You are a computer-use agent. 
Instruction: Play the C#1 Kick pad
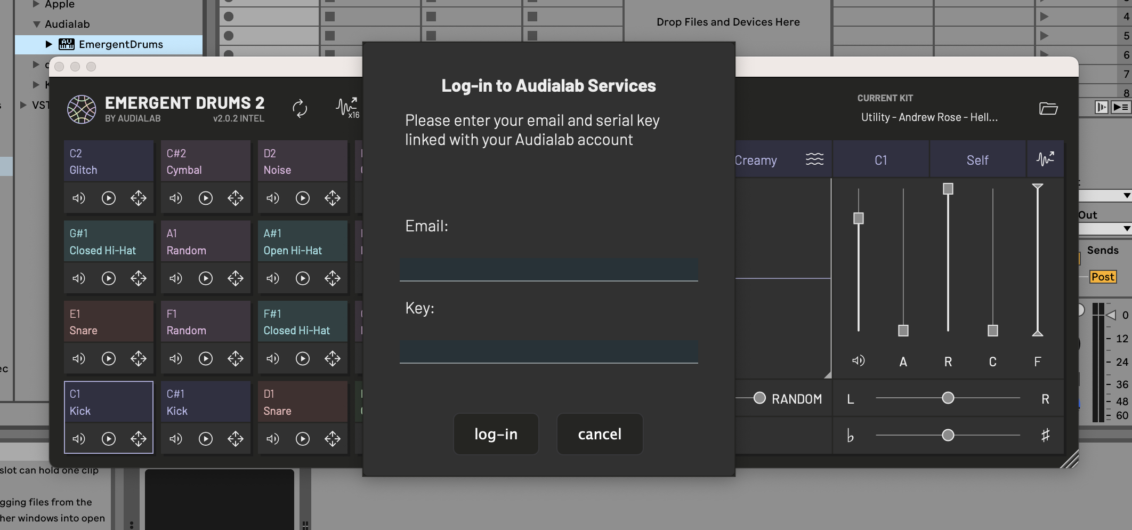(x=206, y=439)
